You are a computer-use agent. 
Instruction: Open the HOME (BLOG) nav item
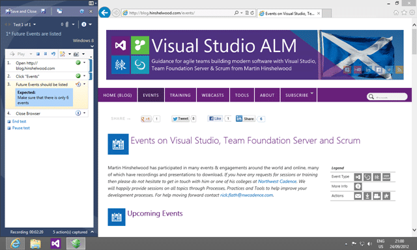click(x=117, y=95)
